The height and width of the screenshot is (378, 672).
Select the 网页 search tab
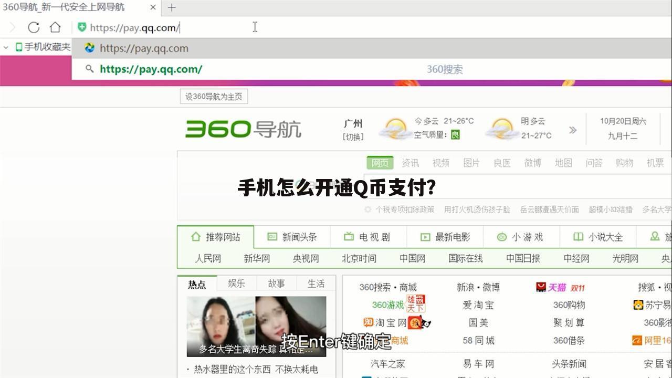380,163
